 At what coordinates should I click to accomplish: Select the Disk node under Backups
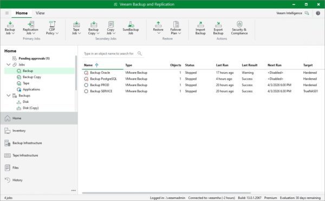pyautogui.click(x=25, y=102)
